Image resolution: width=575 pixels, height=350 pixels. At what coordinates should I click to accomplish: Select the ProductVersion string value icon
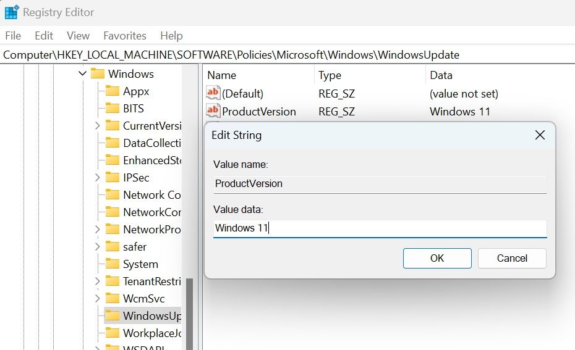213,110
